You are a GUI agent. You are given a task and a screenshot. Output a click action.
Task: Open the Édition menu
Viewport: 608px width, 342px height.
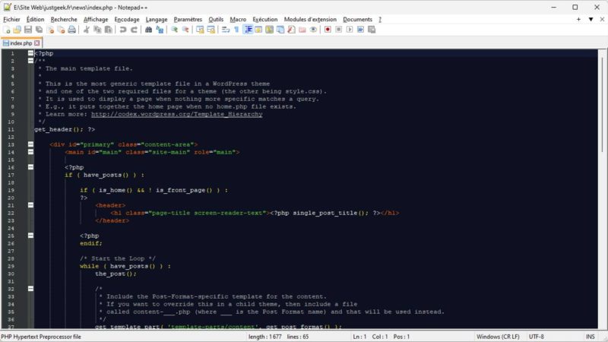pos(35,20)
